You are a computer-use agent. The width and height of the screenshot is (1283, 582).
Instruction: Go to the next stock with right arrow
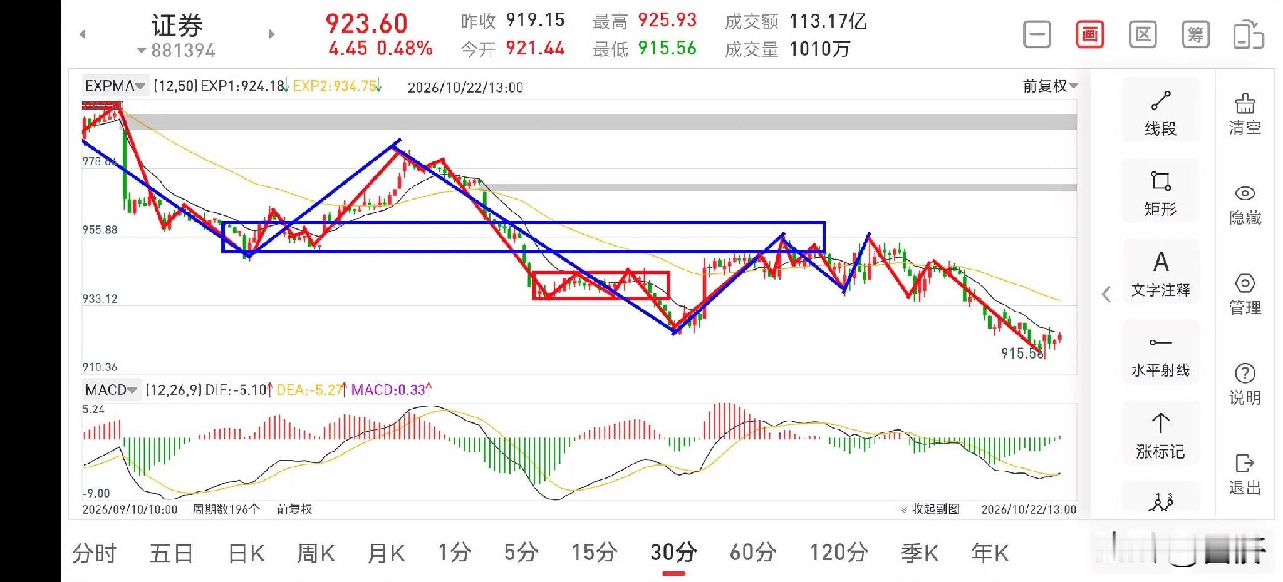[x=271, y=34]
